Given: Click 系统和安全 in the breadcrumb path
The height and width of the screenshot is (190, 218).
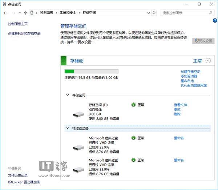Looking at the screenshot, I should 68,13.
